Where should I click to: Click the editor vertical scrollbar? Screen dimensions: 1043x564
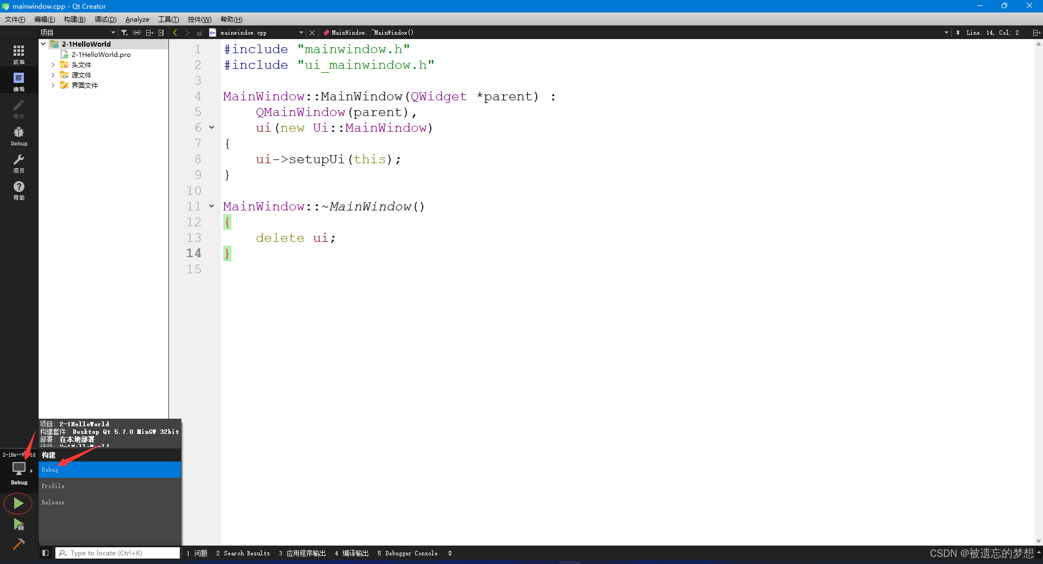click(1039, 292)
